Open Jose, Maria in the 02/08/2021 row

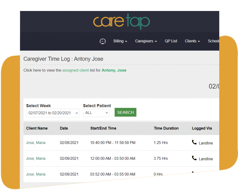click(x=36, y=143)
